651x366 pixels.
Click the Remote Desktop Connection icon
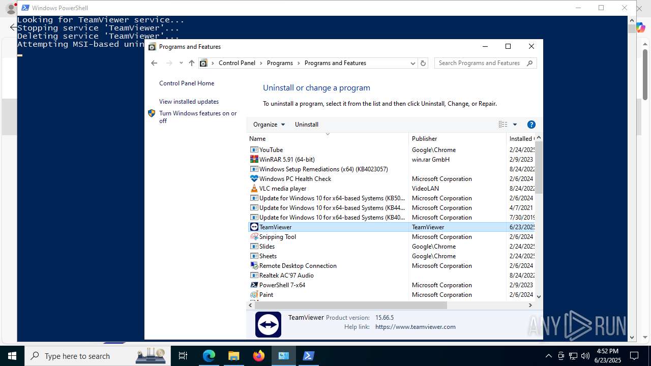(254, 266)
